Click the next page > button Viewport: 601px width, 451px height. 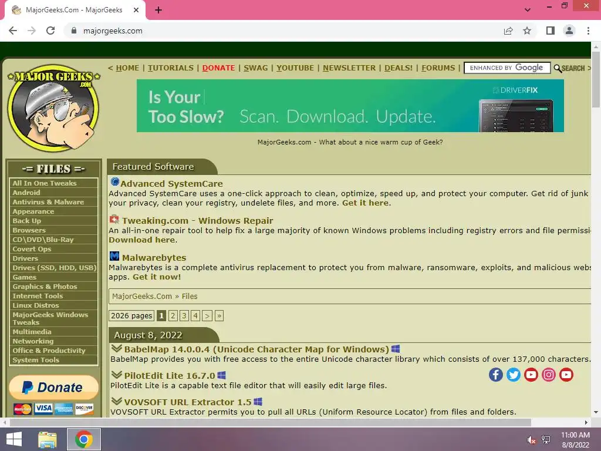coord(207,315)
